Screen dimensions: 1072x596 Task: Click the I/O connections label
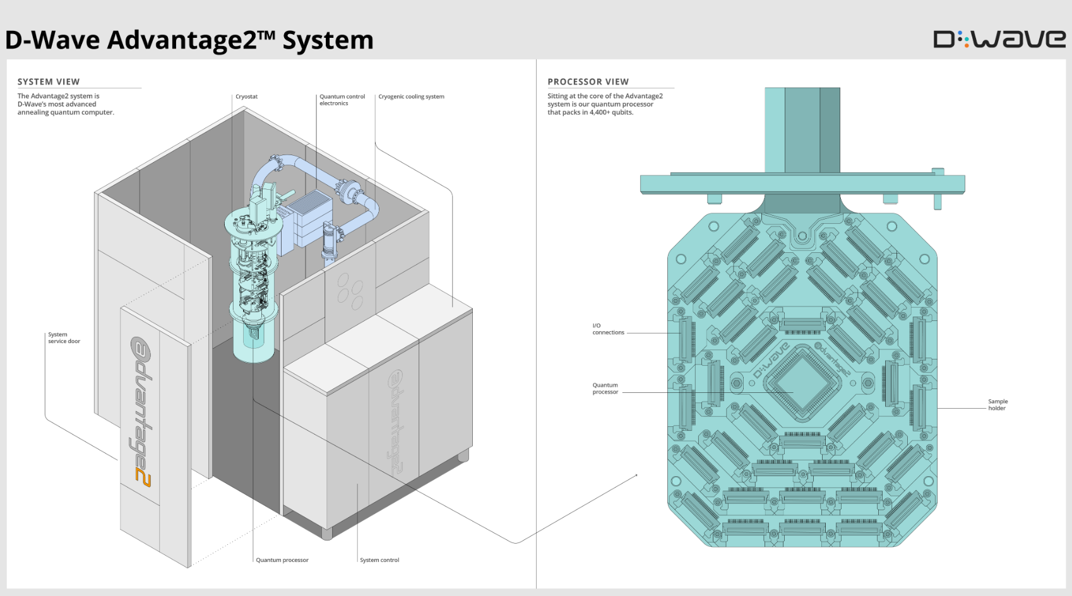click(607, 329)
